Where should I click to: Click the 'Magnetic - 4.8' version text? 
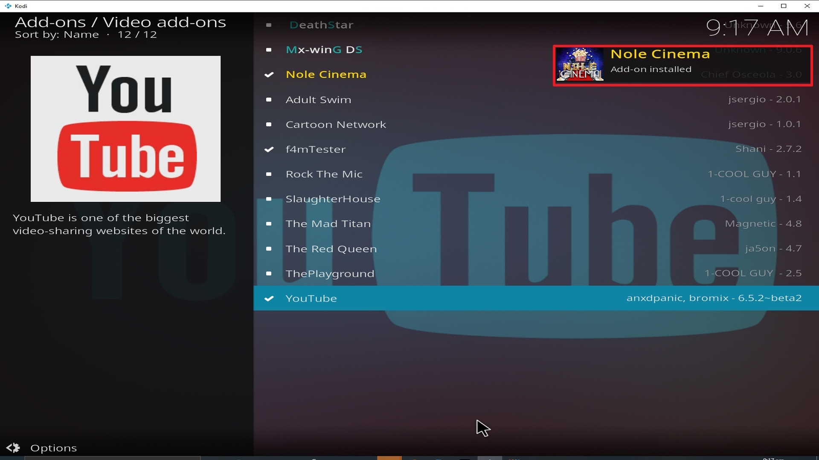[763, 224]
